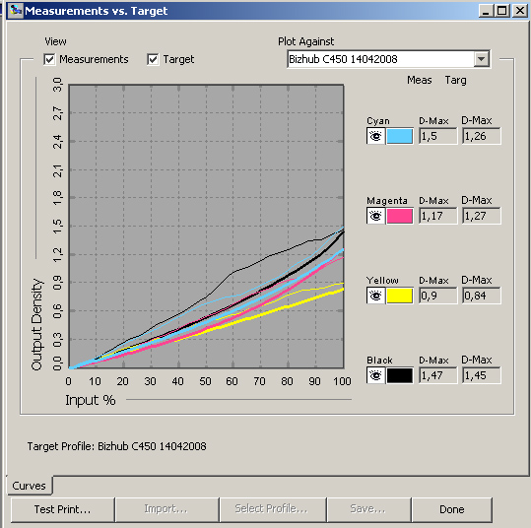Click the Cyan target D-Max field 1,26
This screenshot has height=528, width=531.
click(481, 136)
